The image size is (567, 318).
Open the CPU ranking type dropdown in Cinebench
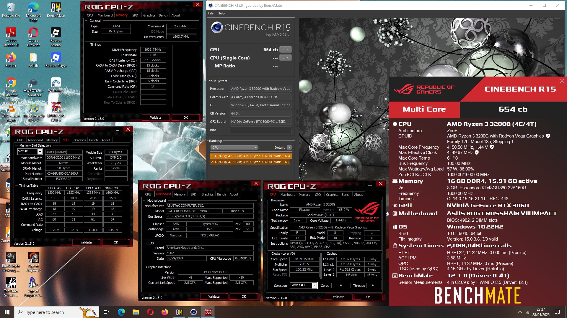(234, 148)
